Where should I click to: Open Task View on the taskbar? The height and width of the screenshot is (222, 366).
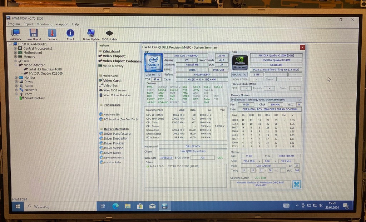[103, 206]
